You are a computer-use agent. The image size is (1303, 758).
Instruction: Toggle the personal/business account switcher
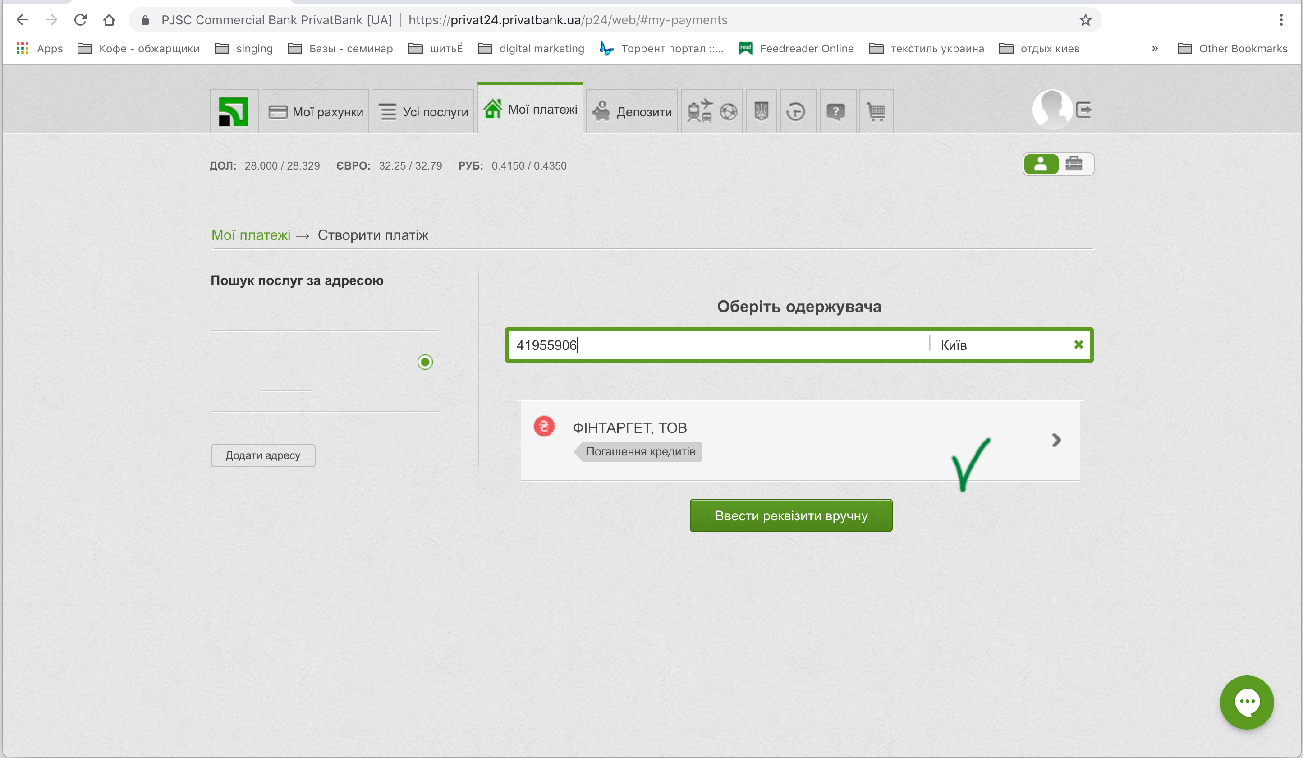1075,163
